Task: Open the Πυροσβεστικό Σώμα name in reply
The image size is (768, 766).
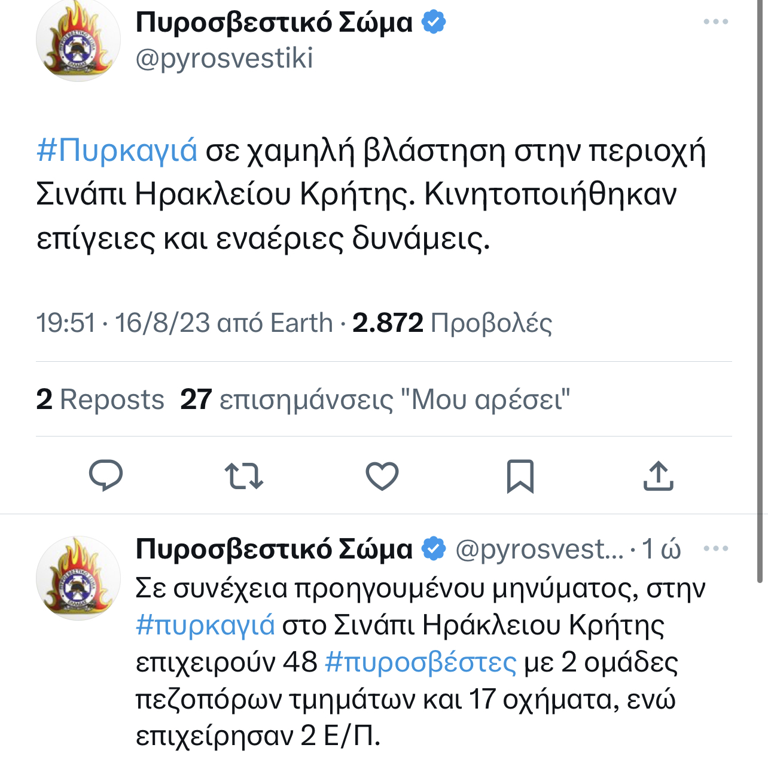Action: [x=274, y=548]
